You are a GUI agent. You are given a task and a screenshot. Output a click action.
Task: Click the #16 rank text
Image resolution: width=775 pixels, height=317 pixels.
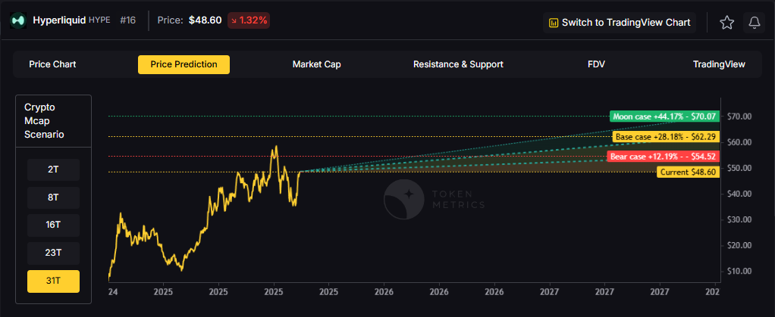tap(127, 20)
